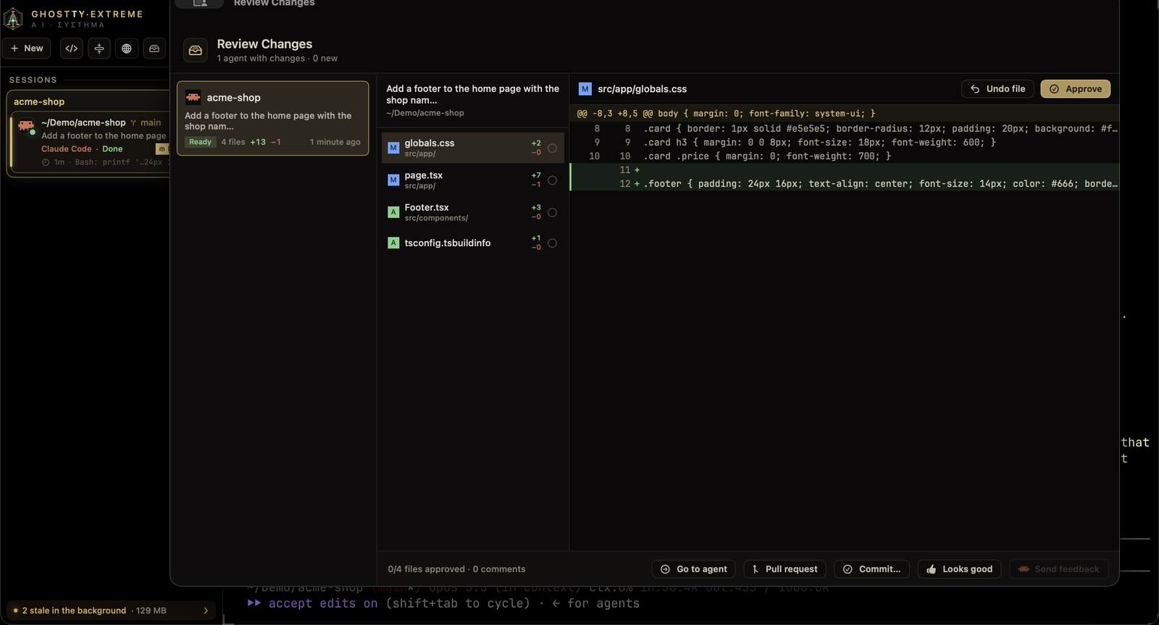Click the split/align toolbar icon
The image size is (1159, 625).
pos(99,49)
